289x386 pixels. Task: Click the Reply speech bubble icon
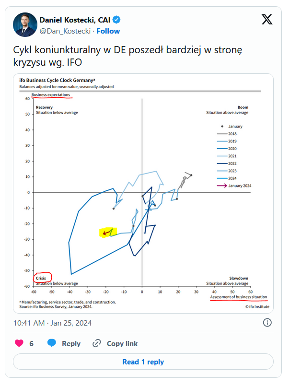coord(52,343)
